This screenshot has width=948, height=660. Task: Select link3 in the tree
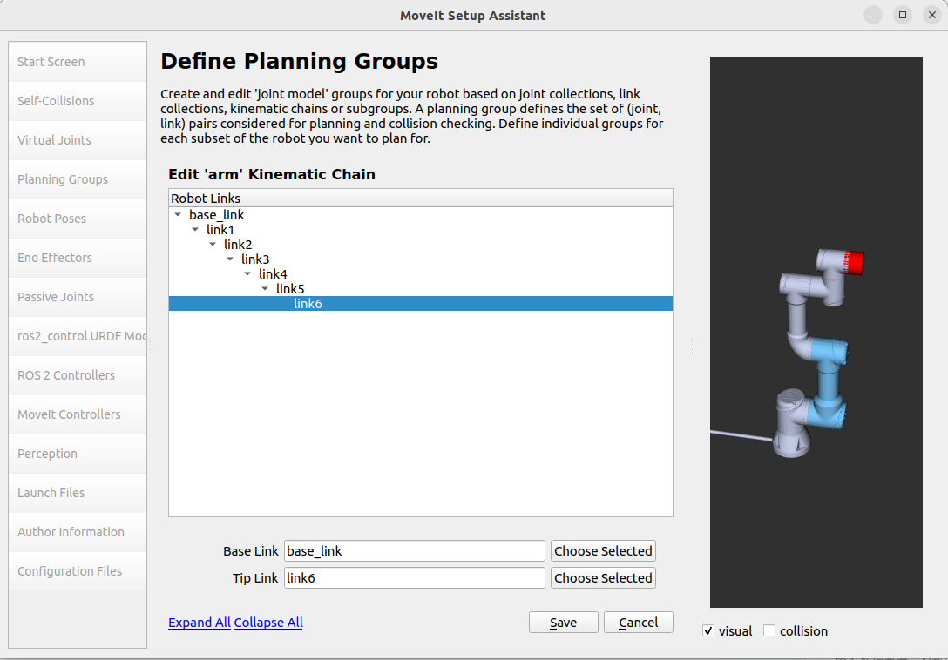point(255,259)
